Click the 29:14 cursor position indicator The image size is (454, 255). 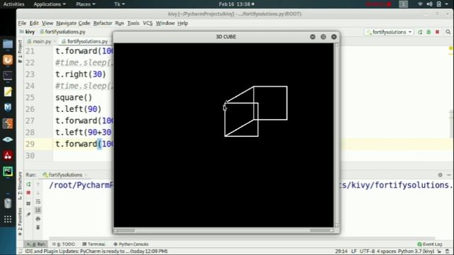[341, 251]
